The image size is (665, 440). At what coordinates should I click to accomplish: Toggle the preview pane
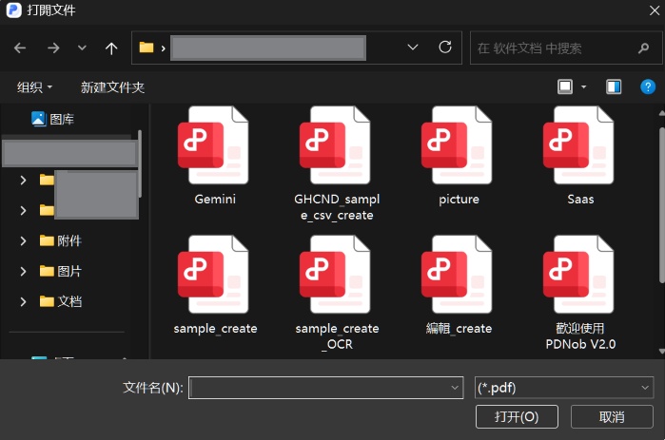(614, 86)
